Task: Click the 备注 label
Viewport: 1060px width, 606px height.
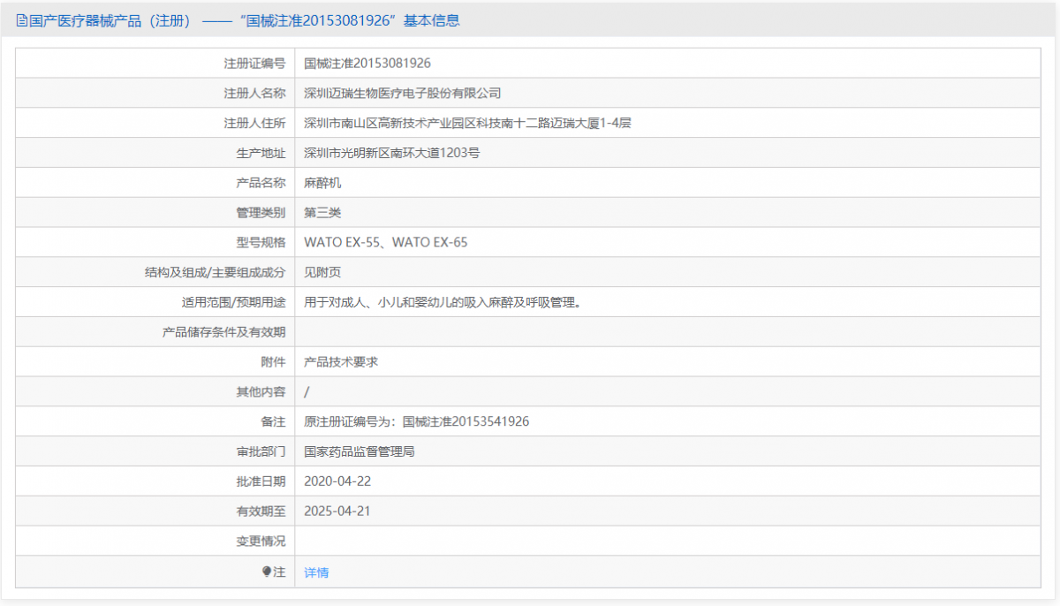Action: (274, 422)
